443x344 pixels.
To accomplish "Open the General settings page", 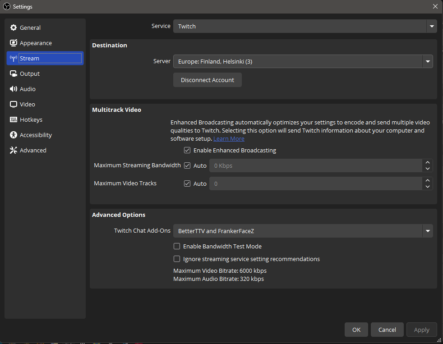I will tap(45, 28).
